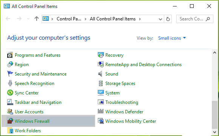Screen dimensions: 219x136
Task: Open Storage Spaces link
Action: pyautogui.click(x=120, y=83)
